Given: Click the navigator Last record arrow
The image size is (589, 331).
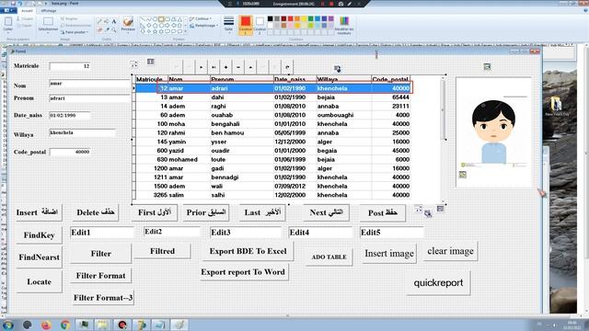Looking at the screenshot, I should point(214,67).
